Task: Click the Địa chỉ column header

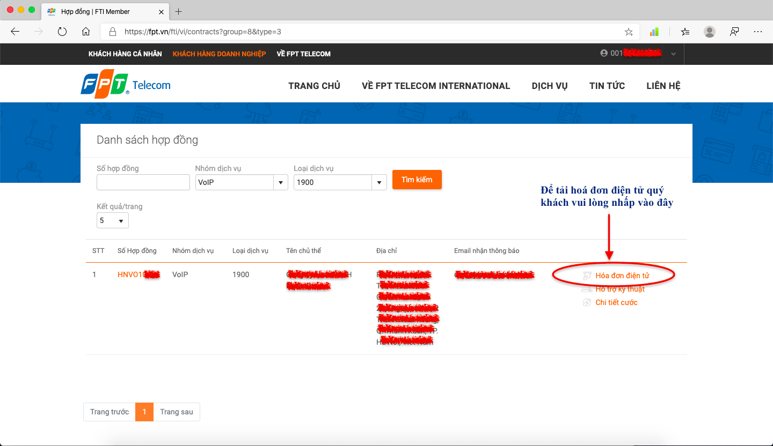Action: [x=386, y=251]
